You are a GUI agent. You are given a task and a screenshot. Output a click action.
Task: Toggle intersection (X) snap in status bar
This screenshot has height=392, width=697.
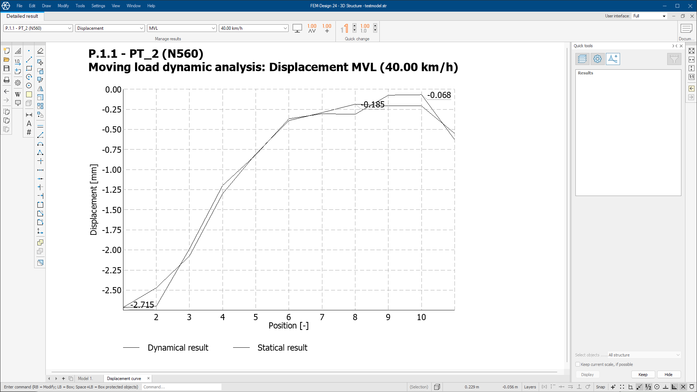pyautogui.click(x=683, y=387)
